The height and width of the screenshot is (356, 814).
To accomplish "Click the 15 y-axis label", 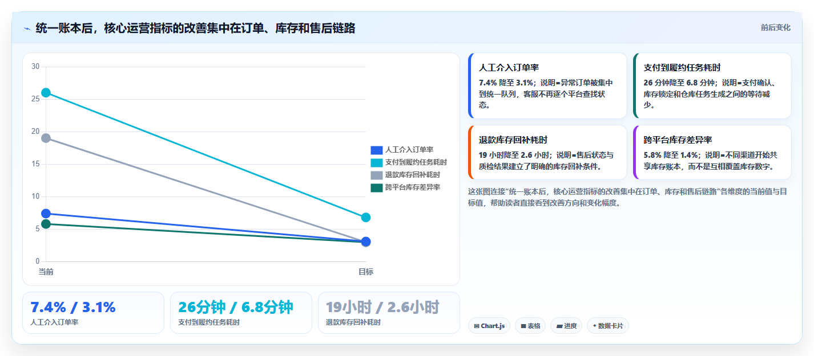I will (x=35, y=164).
